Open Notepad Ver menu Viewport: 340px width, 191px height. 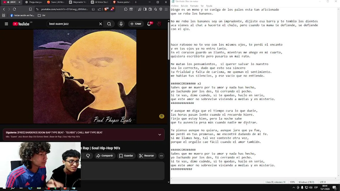coord(202,6)
